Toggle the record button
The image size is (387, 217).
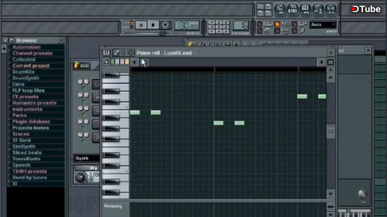pos(165,25)
